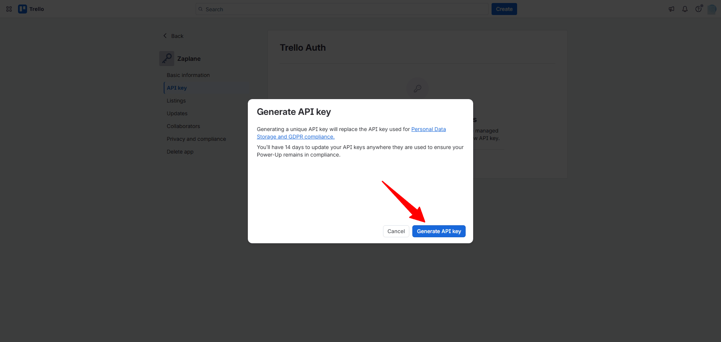Open Listings sidebar item
The width and height of the screenshot is (721, 342).
coord(176,101)
